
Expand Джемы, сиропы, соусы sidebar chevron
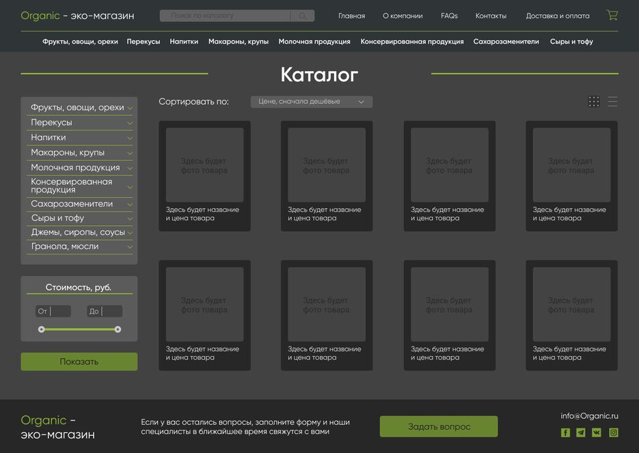130,233
